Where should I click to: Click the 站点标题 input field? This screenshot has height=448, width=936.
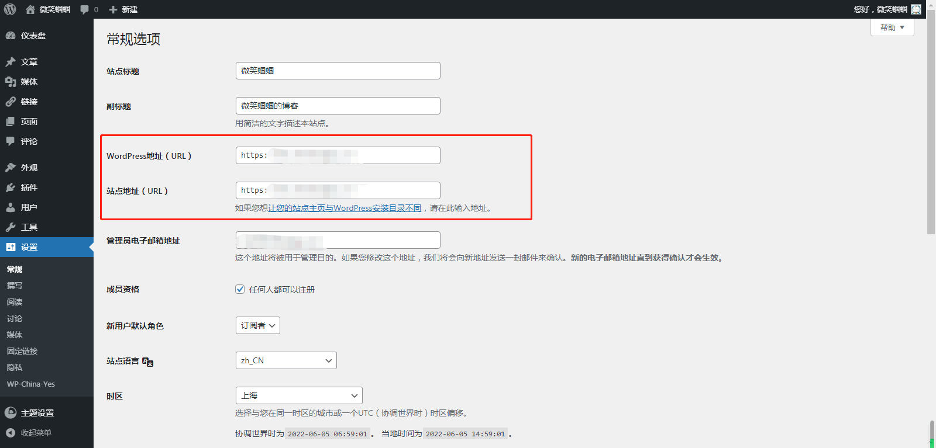[x=338, y=71]
